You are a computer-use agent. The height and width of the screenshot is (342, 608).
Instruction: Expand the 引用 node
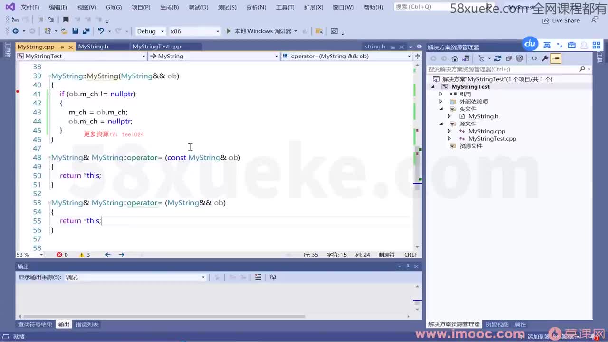441,94
